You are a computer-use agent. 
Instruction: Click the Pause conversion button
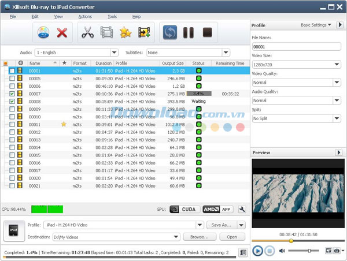click(189, 33)
